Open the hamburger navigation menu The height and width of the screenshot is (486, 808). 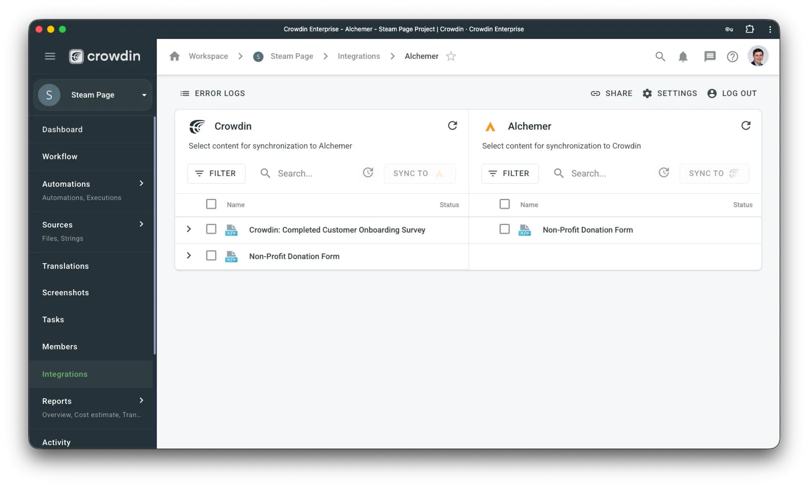pyautogui.click(x=50, y=56)
